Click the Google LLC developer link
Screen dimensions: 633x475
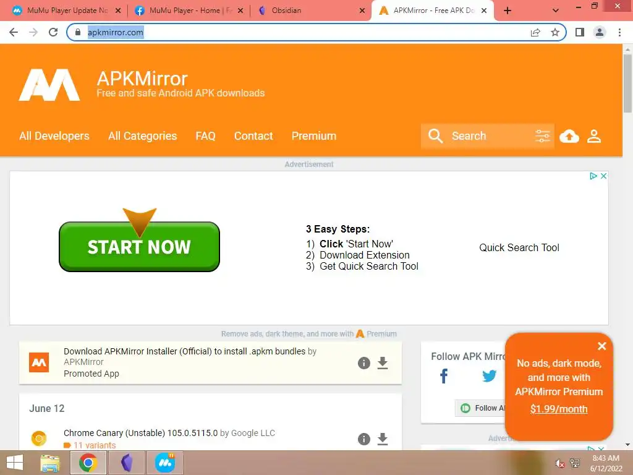click(x=253, y=433)
